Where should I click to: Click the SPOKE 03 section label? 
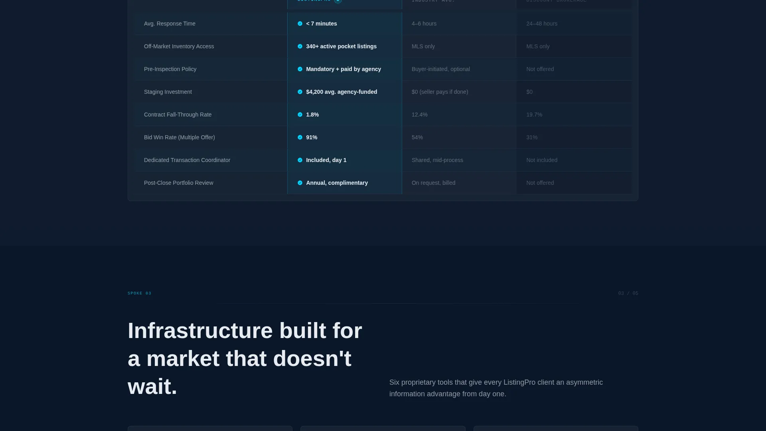click(140, 293)
